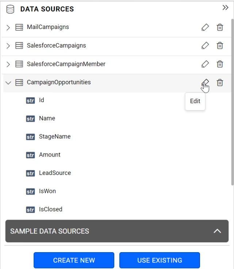Edit the SalesforceCampaigns data source
The image size is (234, 269).
coord(205,46)
